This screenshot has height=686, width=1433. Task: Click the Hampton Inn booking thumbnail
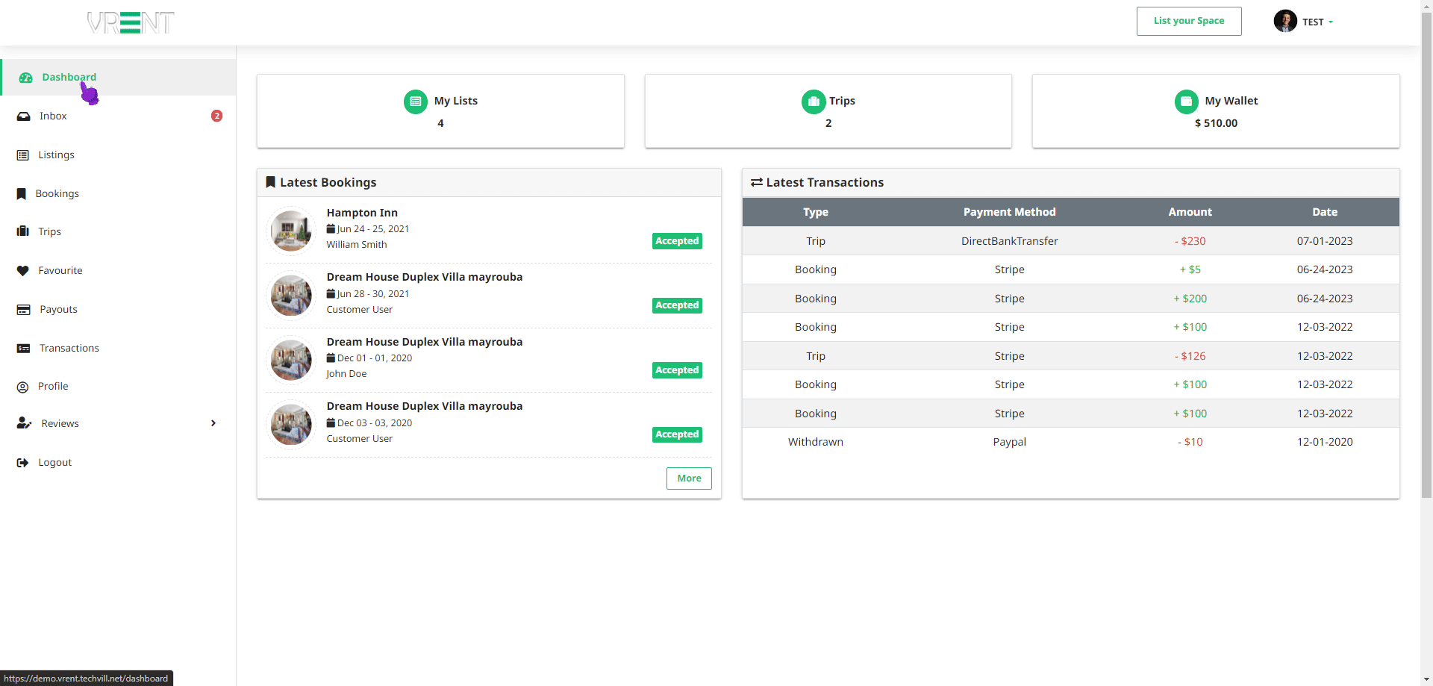pyautogui.click(x=291, y=231)
